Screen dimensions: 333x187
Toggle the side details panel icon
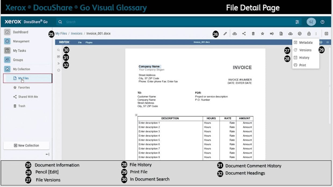pos(326,34)
